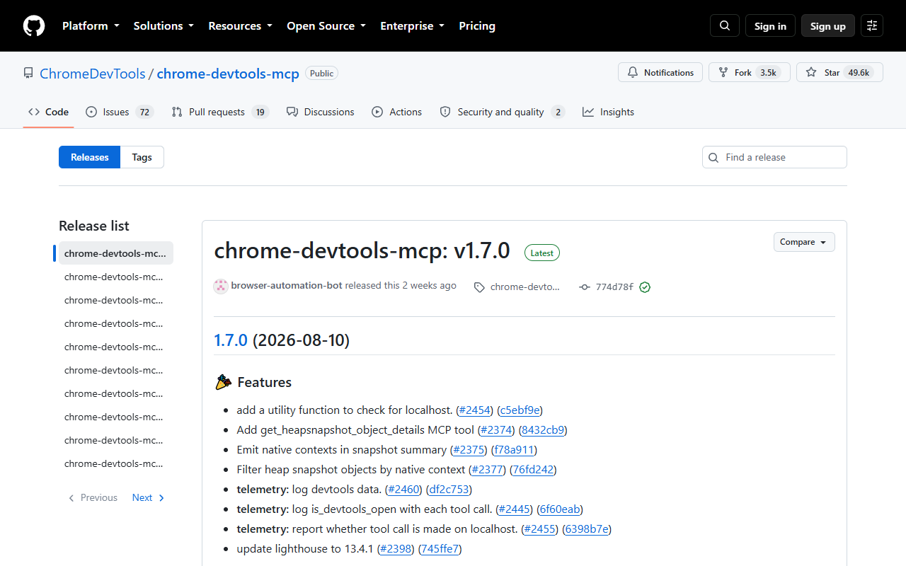Open commit 6f60eab
Viewport: 906px width, 566px height.
(560, 509)
